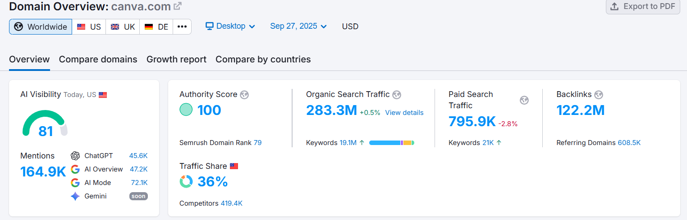Screen dimensions: 687x220
Task: Click the ChatGPT logo icon
Action: pyautogui.click(x=75, y=156)
